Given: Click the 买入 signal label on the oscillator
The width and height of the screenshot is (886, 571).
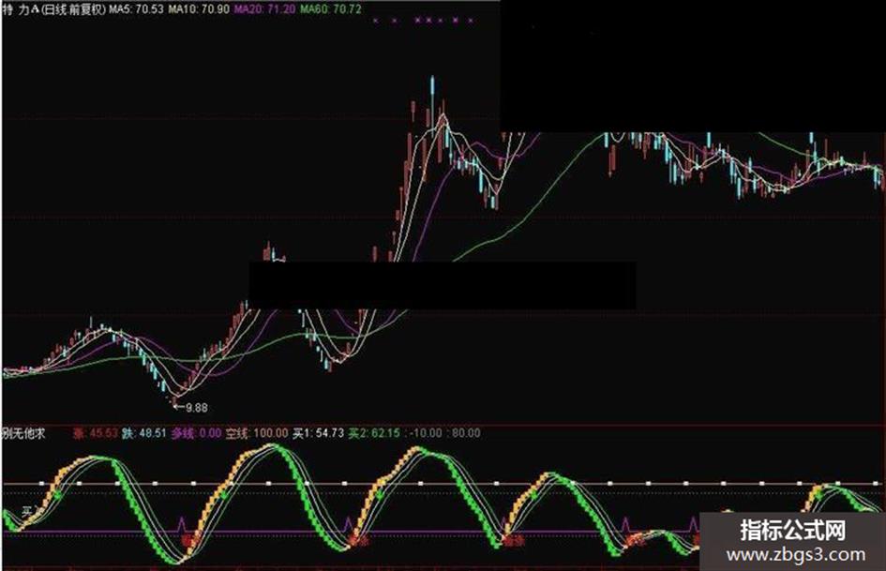Looking at the screenshot, I should point(31,512).
